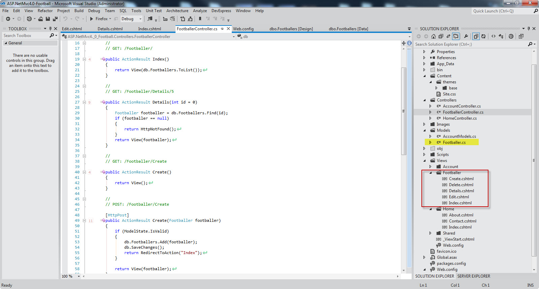This screenshot has width=539, height=289.
Task: Click the Solution Explorer Home icon
Action: pos(433,36)
